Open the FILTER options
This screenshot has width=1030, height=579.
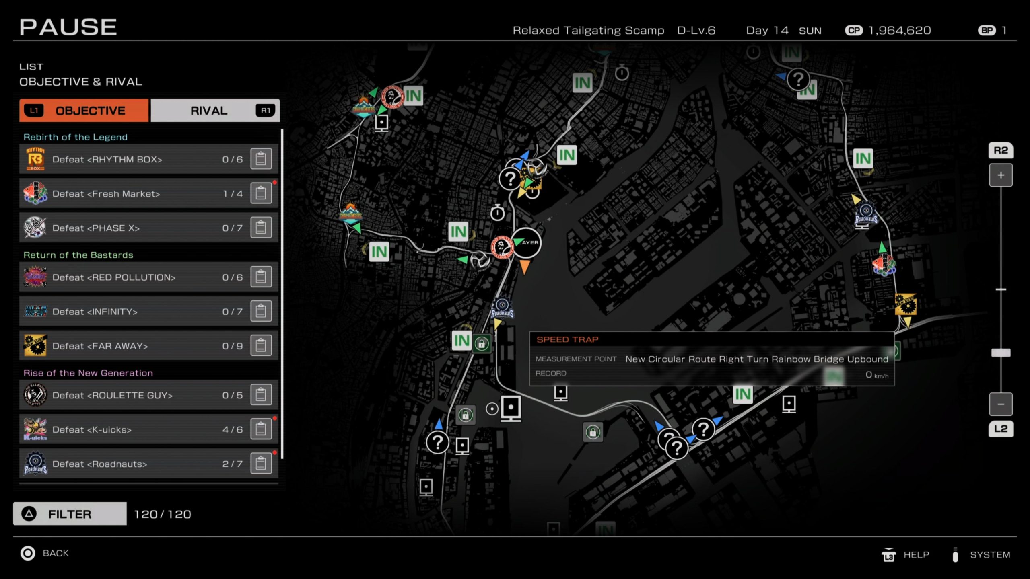(x=70, y=514)
